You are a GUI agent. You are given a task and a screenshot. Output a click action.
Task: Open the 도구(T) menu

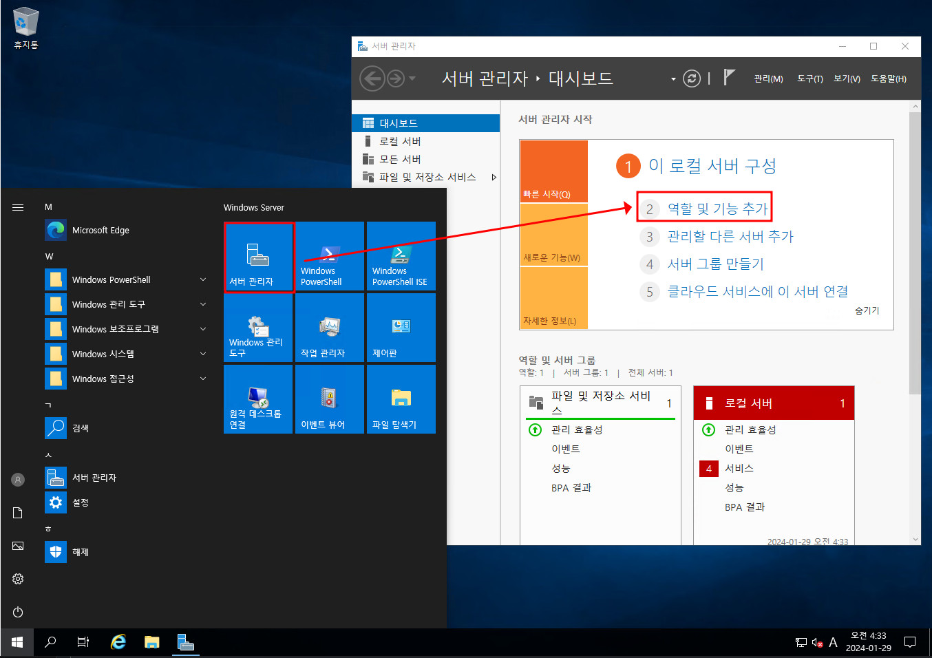click(x=810, y=78)
